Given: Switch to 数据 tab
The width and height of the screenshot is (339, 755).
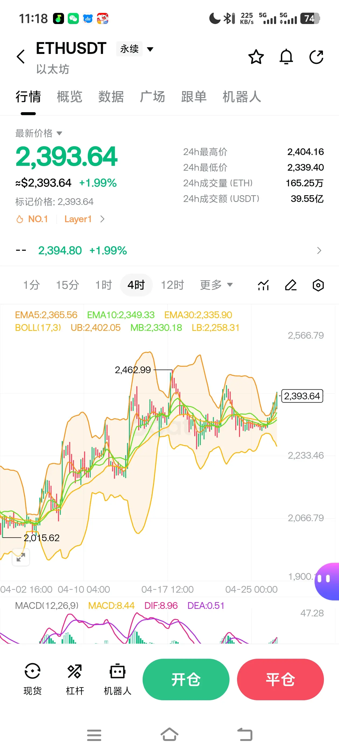Looking at the screenshot, I should (x=111, y=97).
